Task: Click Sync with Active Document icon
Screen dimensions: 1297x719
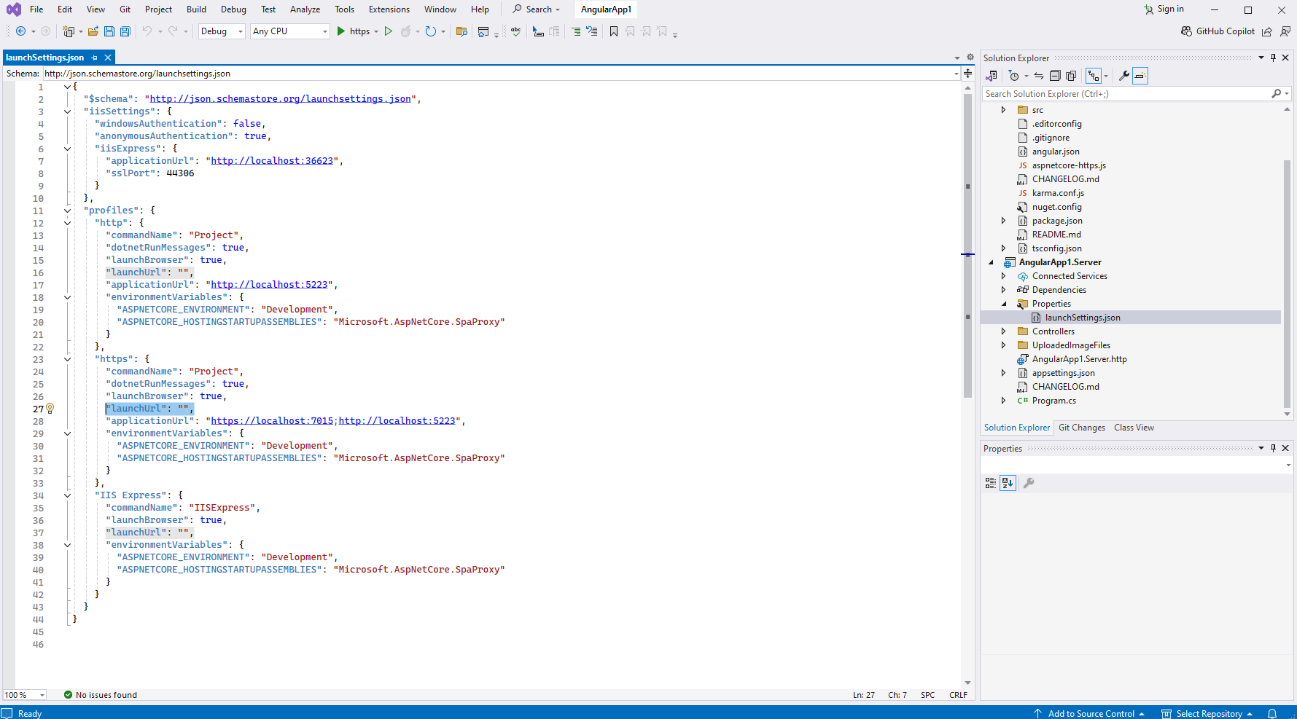Action: pyautogui.click(x=1039, y=76)
